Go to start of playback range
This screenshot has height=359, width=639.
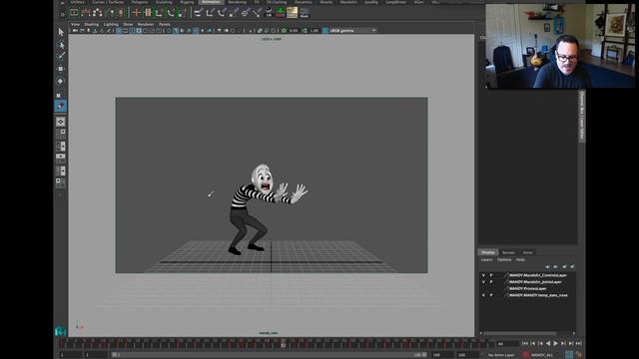pos(525,344)
